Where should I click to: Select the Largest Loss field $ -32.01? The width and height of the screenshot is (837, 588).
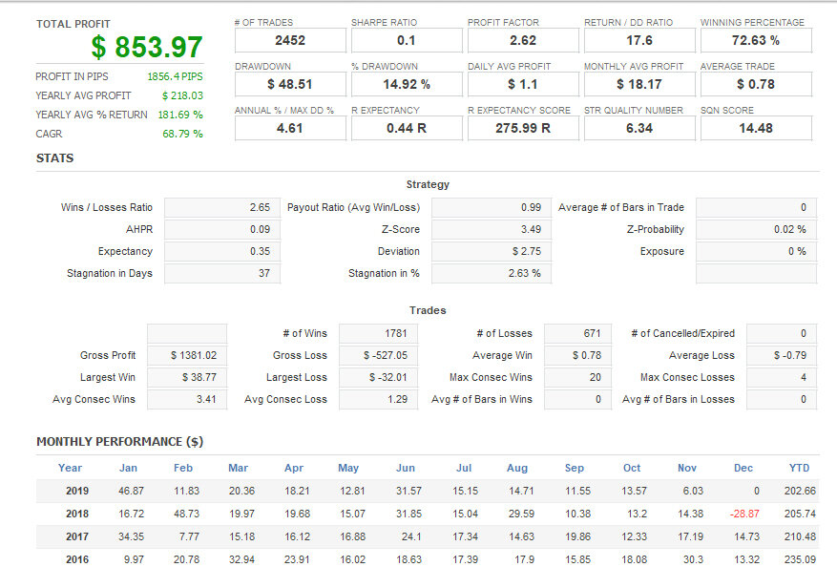pos(379,377)
